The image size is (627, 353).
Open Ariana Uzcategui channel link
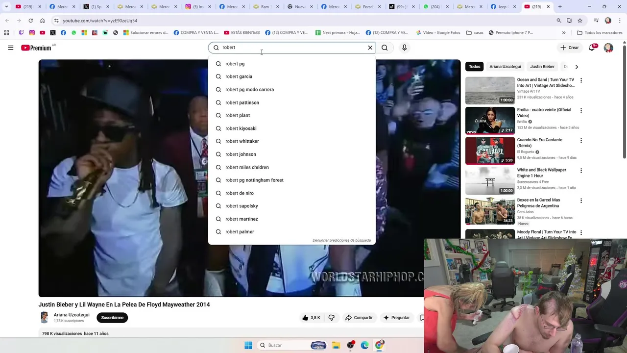click(x=72, y=315)
